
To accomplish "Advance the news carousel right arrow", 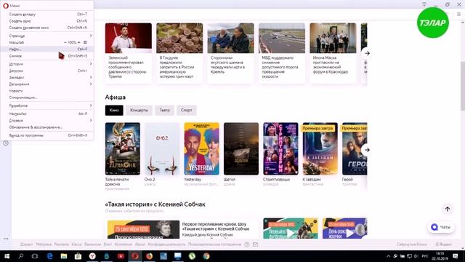I will 367,53.
